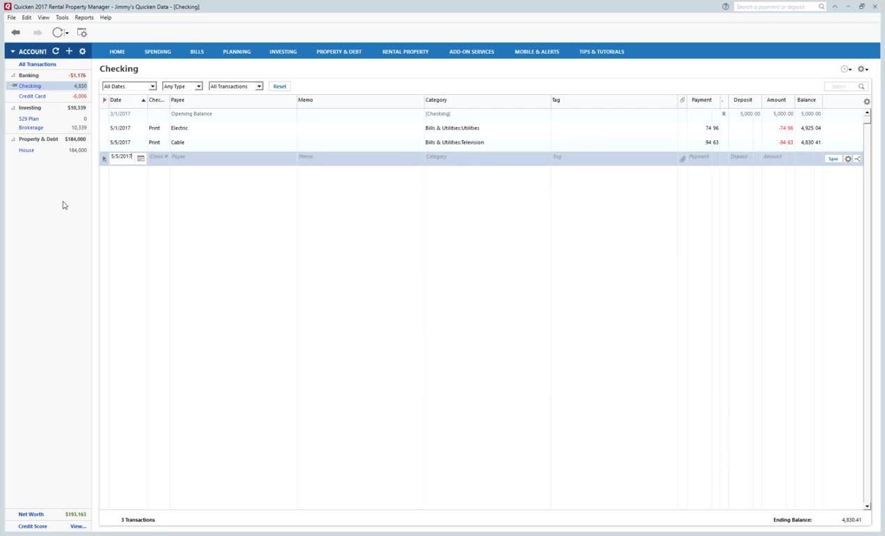Open the reminders clock icon dropdown
This screenshot has height=536, width=885.
tap(846, 69)
